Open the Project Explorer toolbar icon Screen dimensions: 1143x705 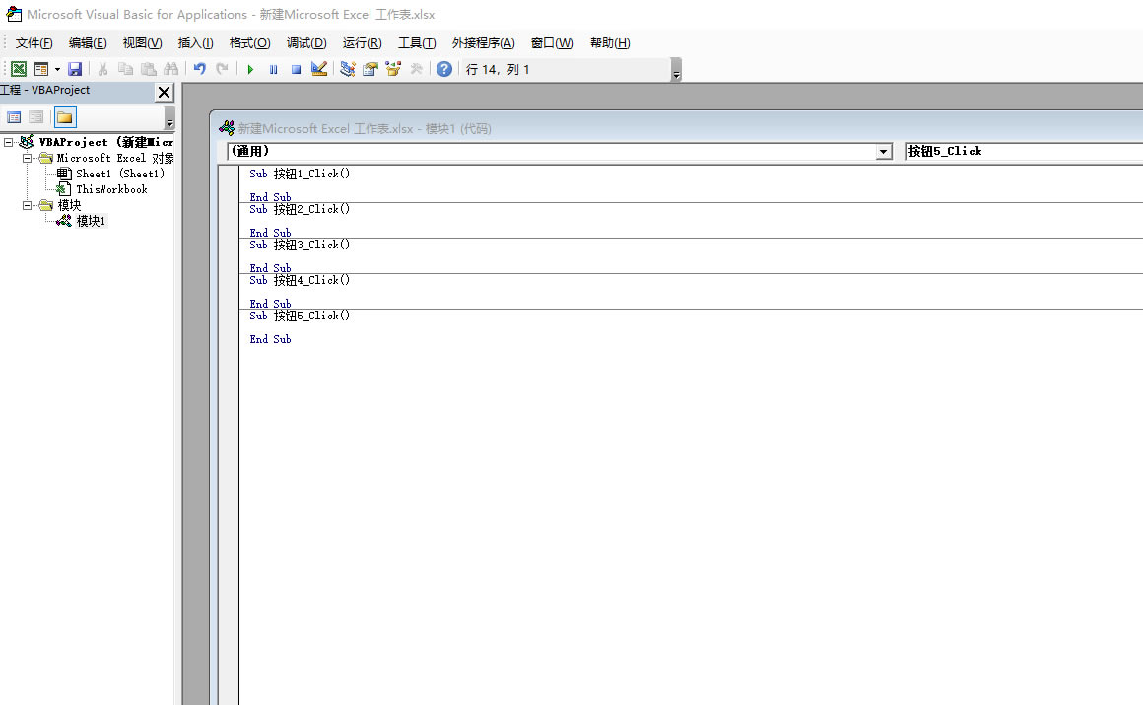(348, 69)
